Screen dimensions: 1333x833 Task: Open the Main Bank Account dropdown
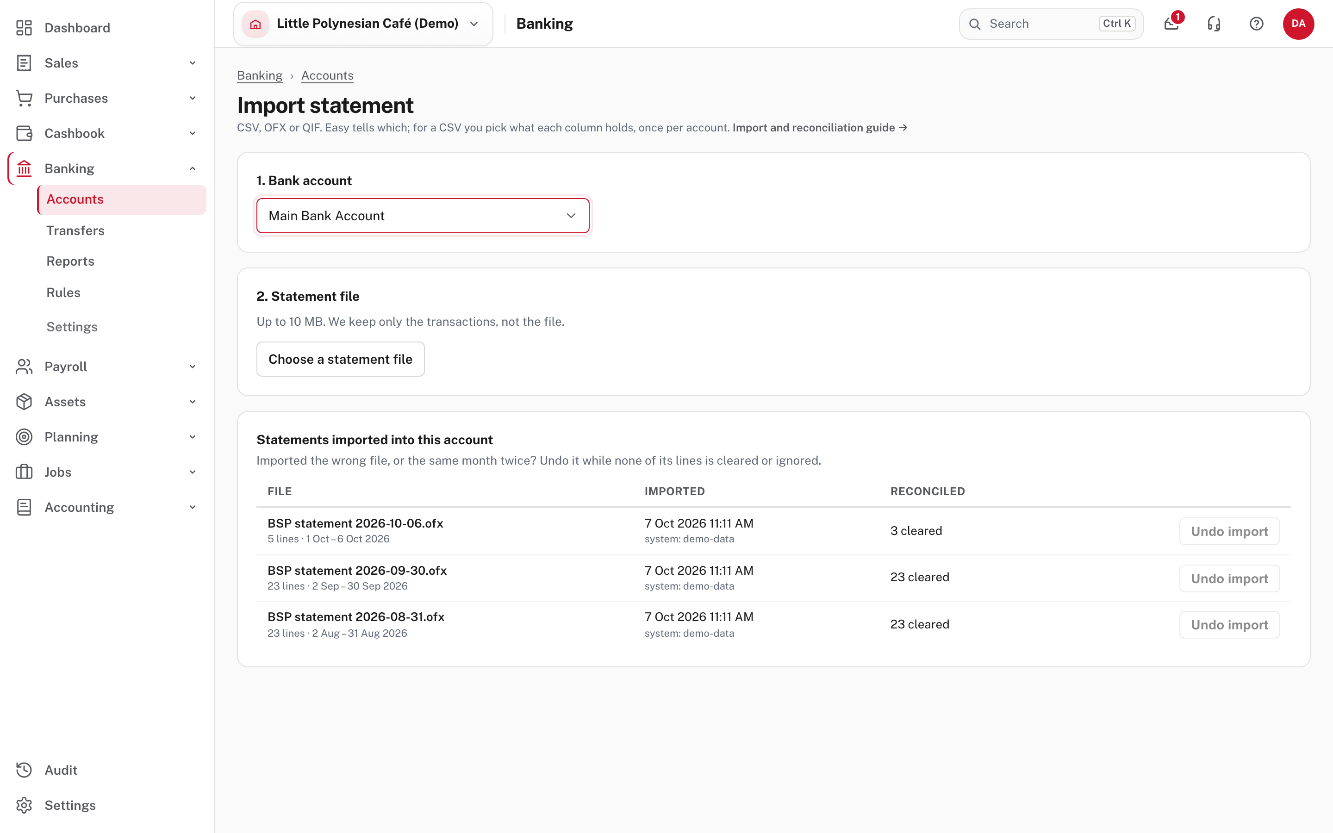(423, 215)
